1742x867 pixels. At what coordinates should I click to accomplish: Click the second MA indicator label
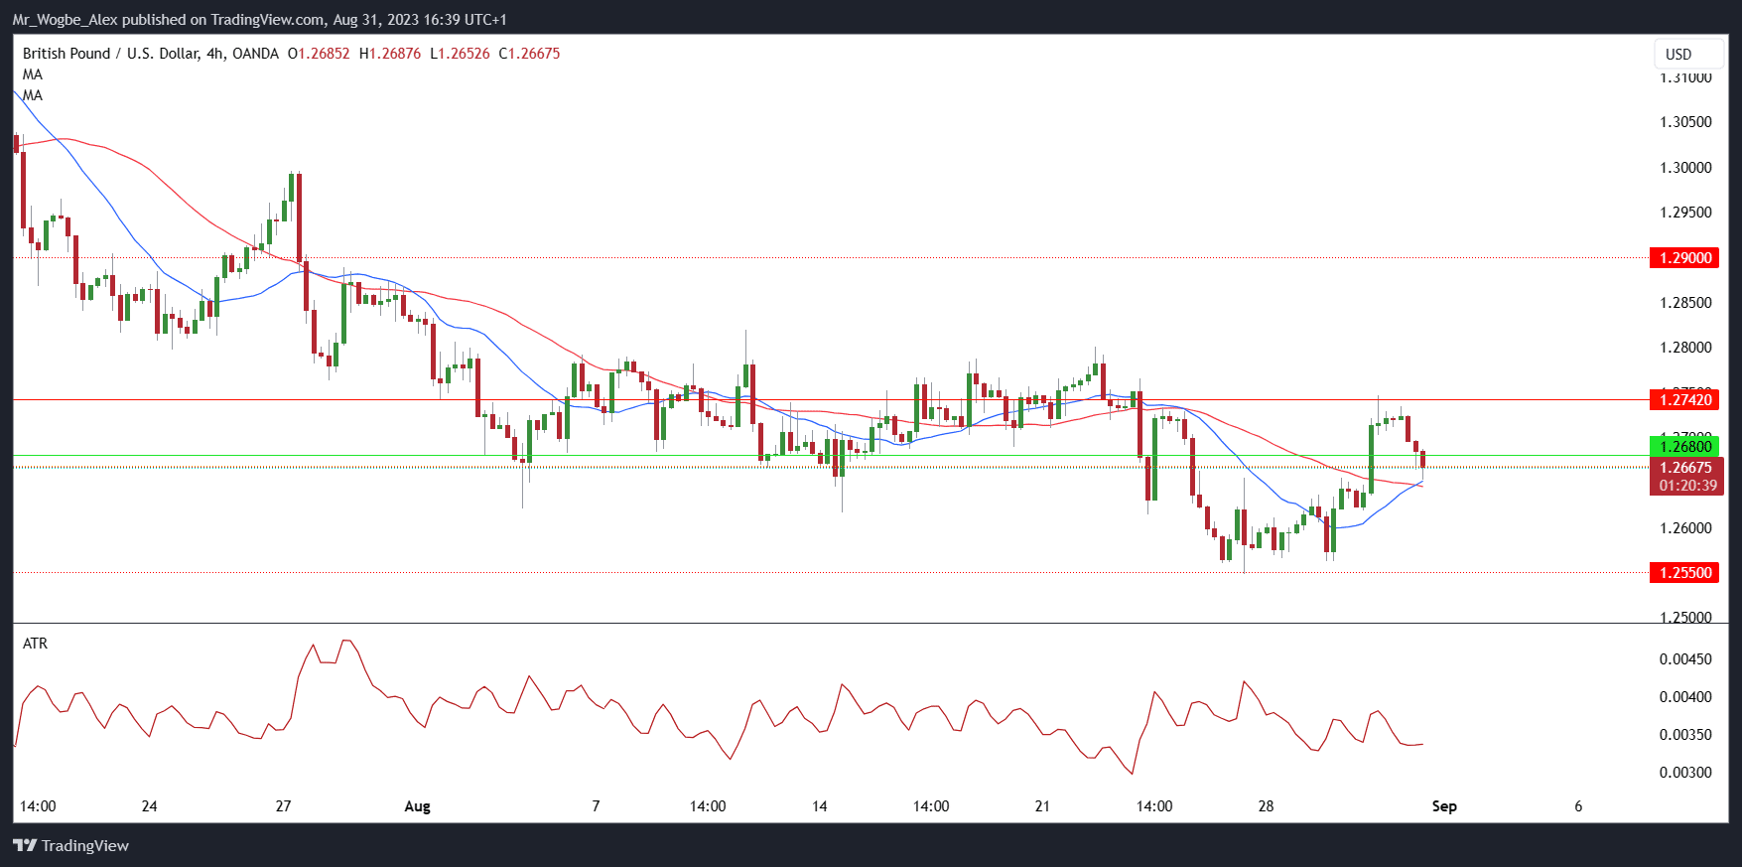click(x=33, y=95)
